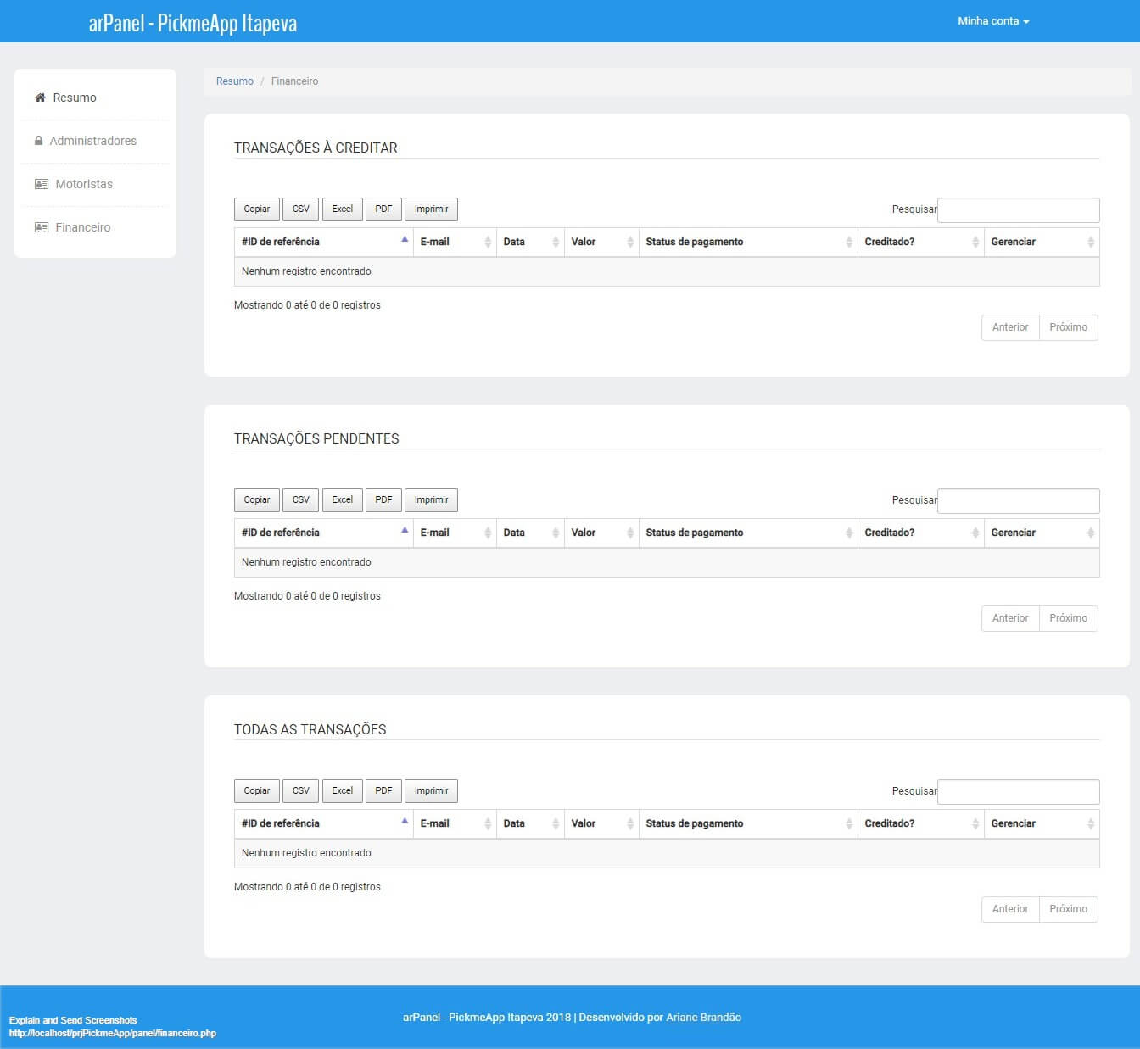Click Status de pagamento sort arrows in 'Todas as transações'

(x=849, y=824)
